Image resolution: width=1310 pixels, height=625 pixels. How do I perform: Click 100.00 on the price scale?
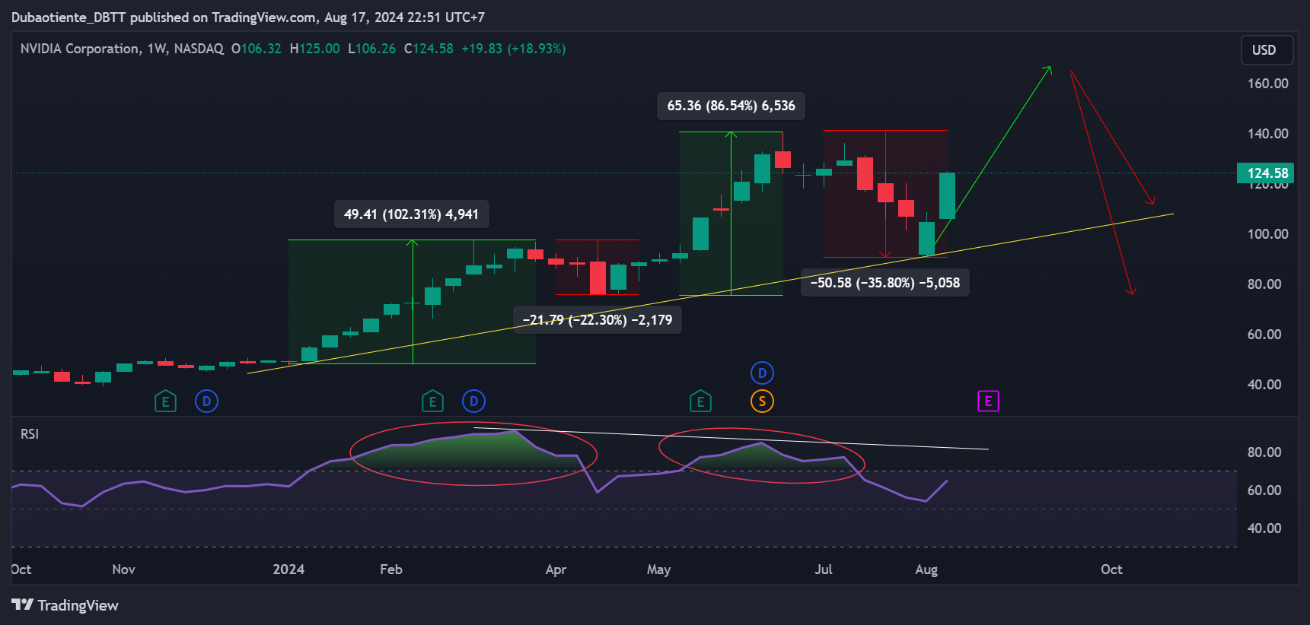pyautogui.click(x=1268, y=234)
